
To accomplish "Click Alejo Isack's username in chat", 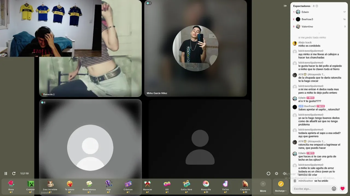I will (305, 42).
